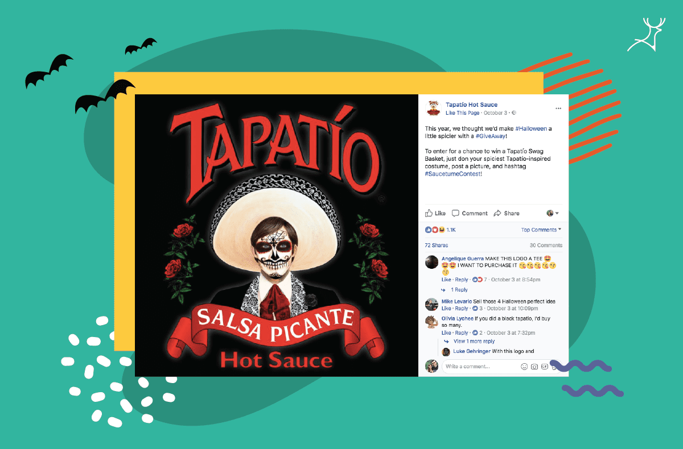The image size is (683, 449).
Task: Click Like This Page link
Action: click(463, 113)
